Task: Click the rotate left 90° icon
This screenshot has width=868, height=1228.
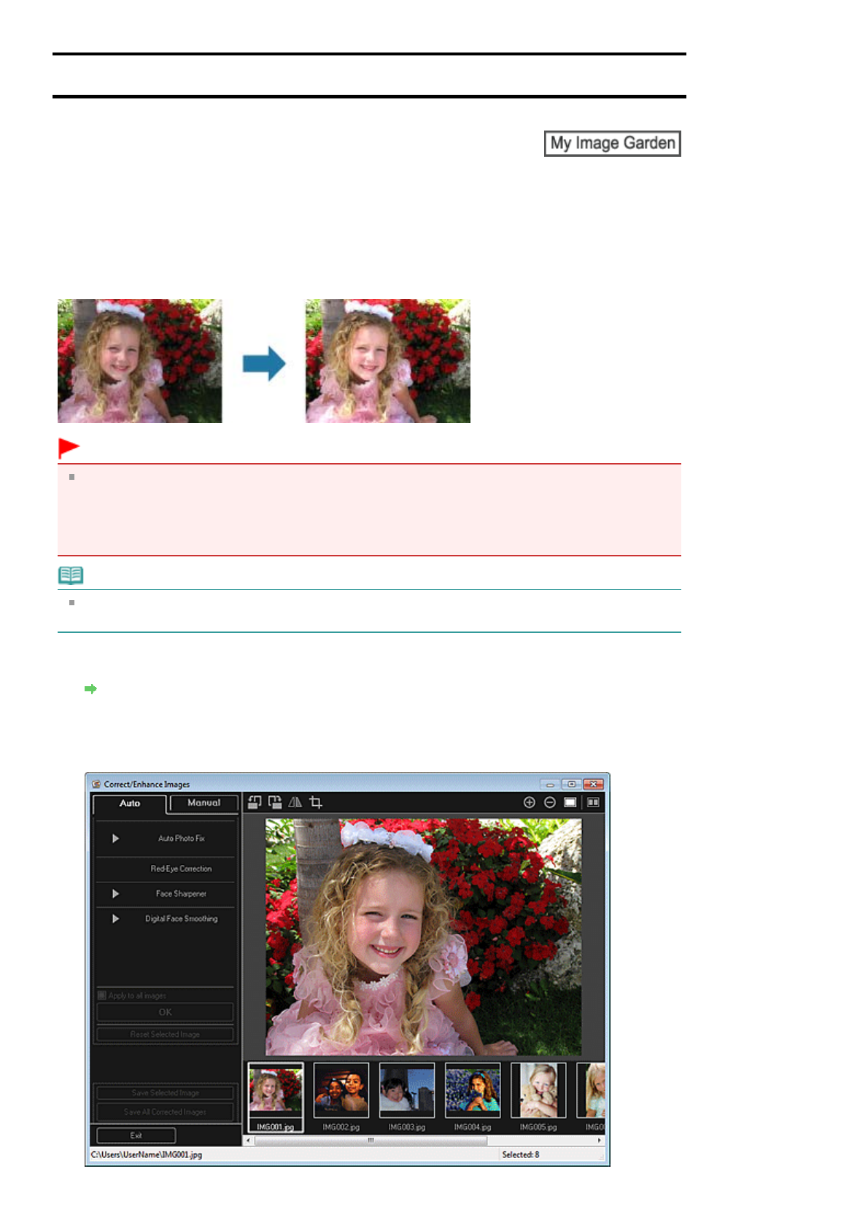Action: pyautogui.click(x=254, y=802)
